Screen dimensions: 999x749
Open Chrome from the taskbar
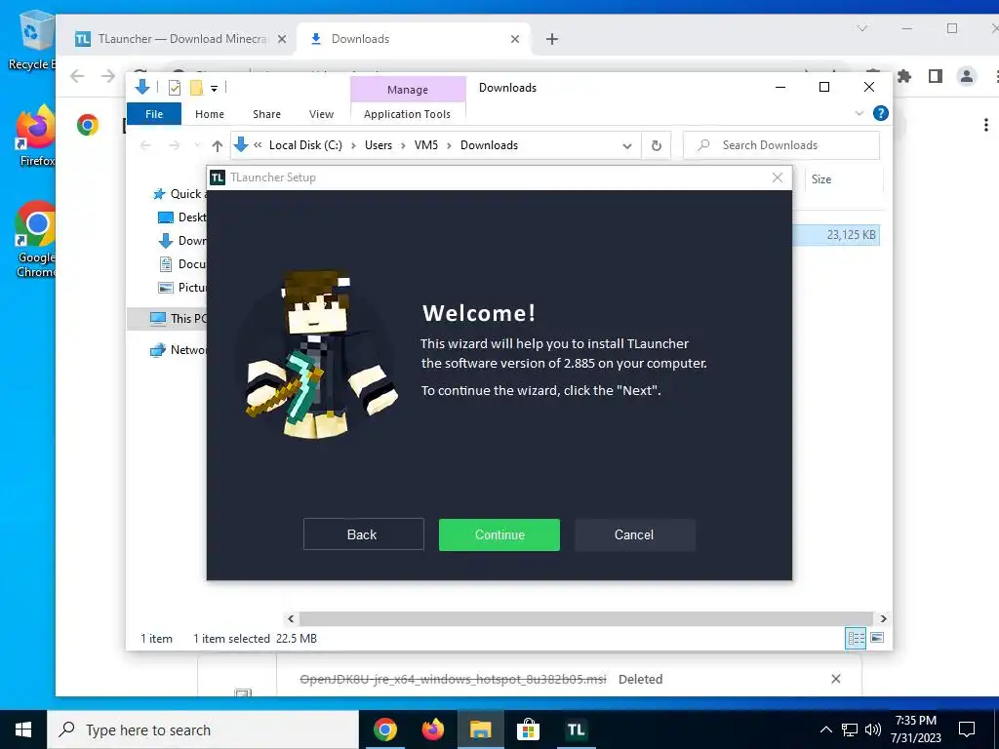tap(384, 729)
